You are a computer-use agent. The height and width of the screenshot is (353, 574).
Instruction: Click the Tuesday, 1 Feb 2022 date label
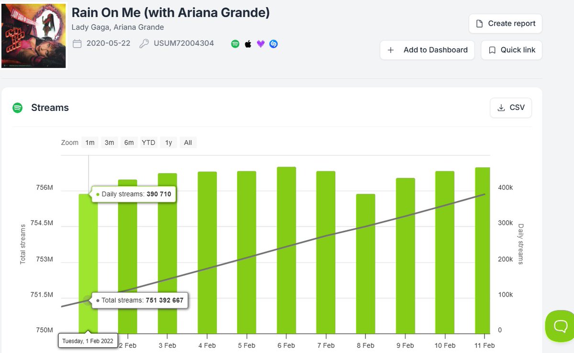88,341
